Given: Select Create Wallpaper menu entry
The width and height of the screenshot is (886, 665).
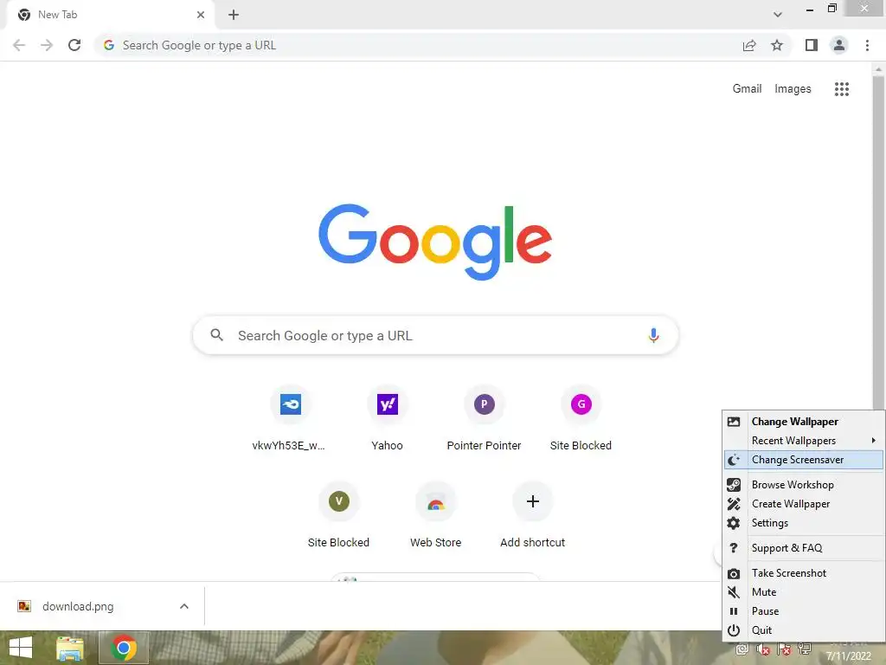Looking at the screenshot, I should point(804,504).
